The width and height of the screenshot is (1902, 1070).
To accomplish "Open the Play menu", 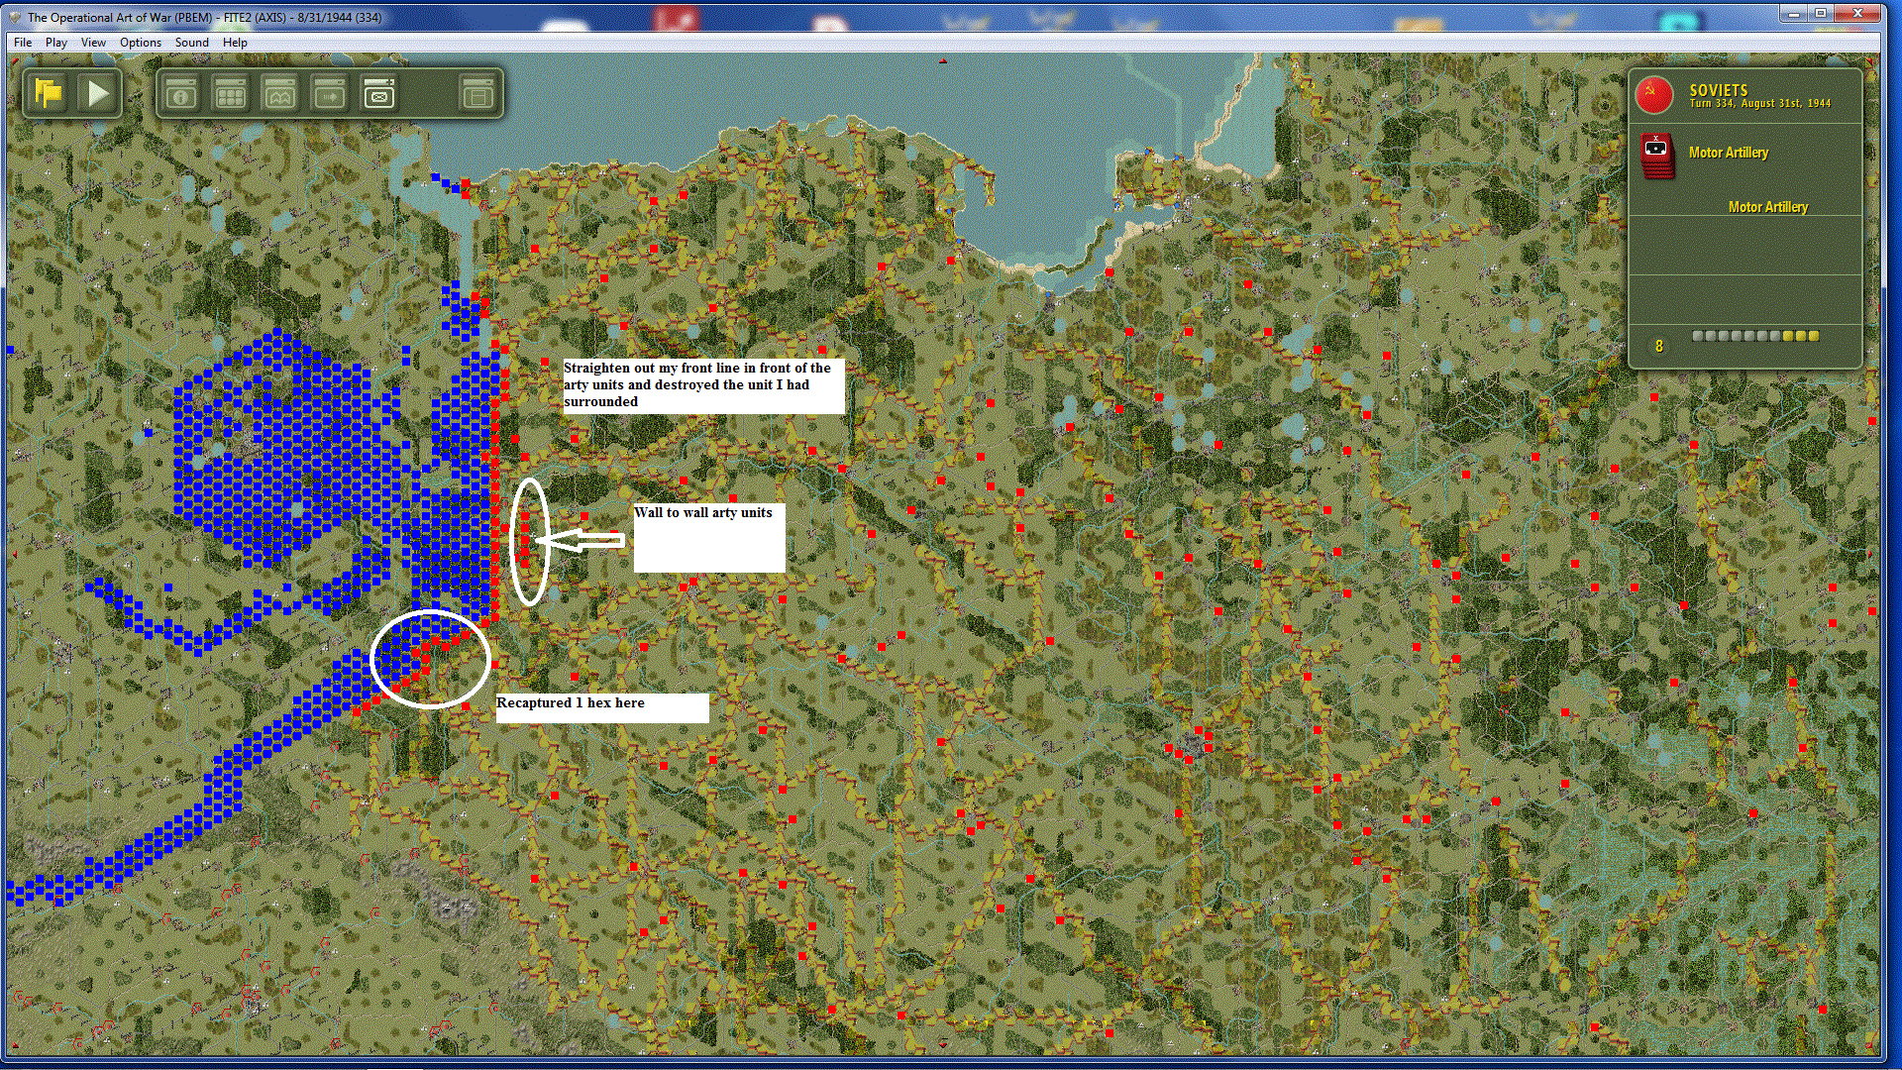I will [56, 43].
